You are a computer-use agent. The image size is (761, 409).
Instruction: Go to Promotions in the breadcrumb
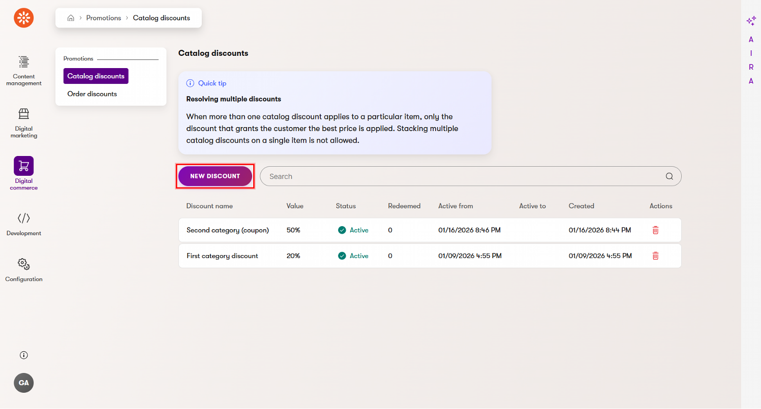pos(104,18)
